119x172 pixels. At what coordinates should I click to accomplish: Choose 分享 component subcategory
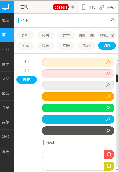point(26,61)
